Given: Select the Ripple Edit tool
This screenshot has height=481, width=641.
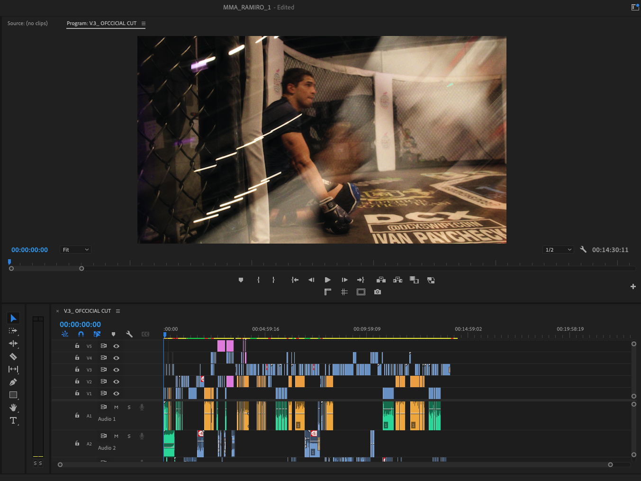Looking at the screenshot, I should [x=13, y=344].
